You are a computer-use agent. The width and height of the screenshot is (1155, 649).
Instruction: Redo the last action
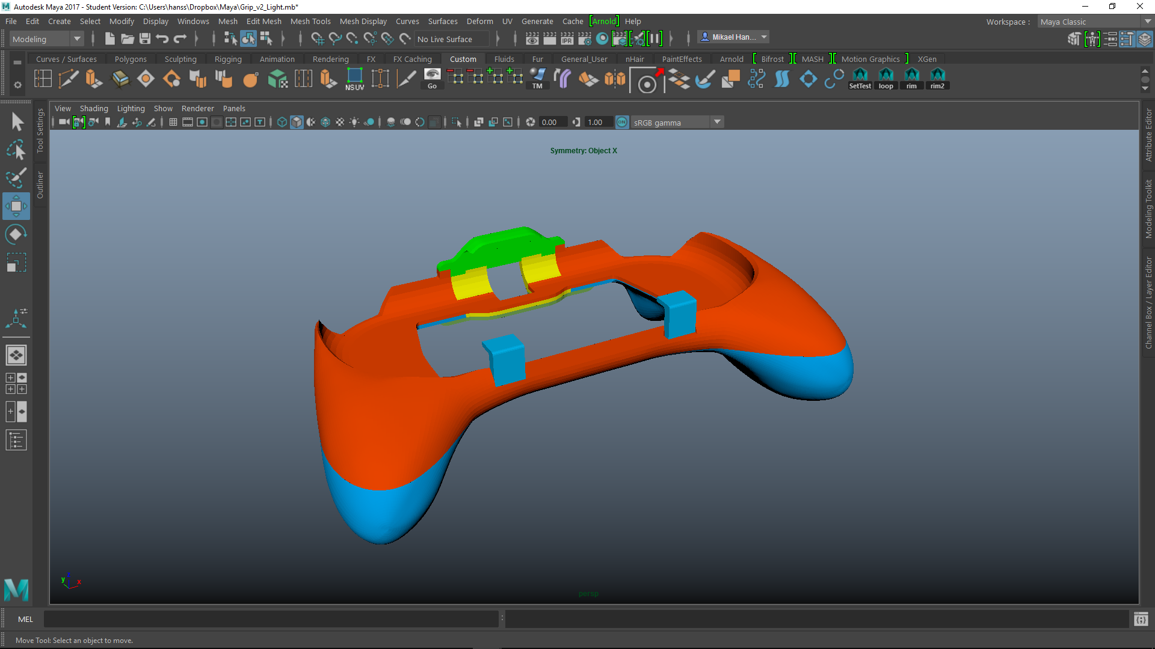pos(180,39)
